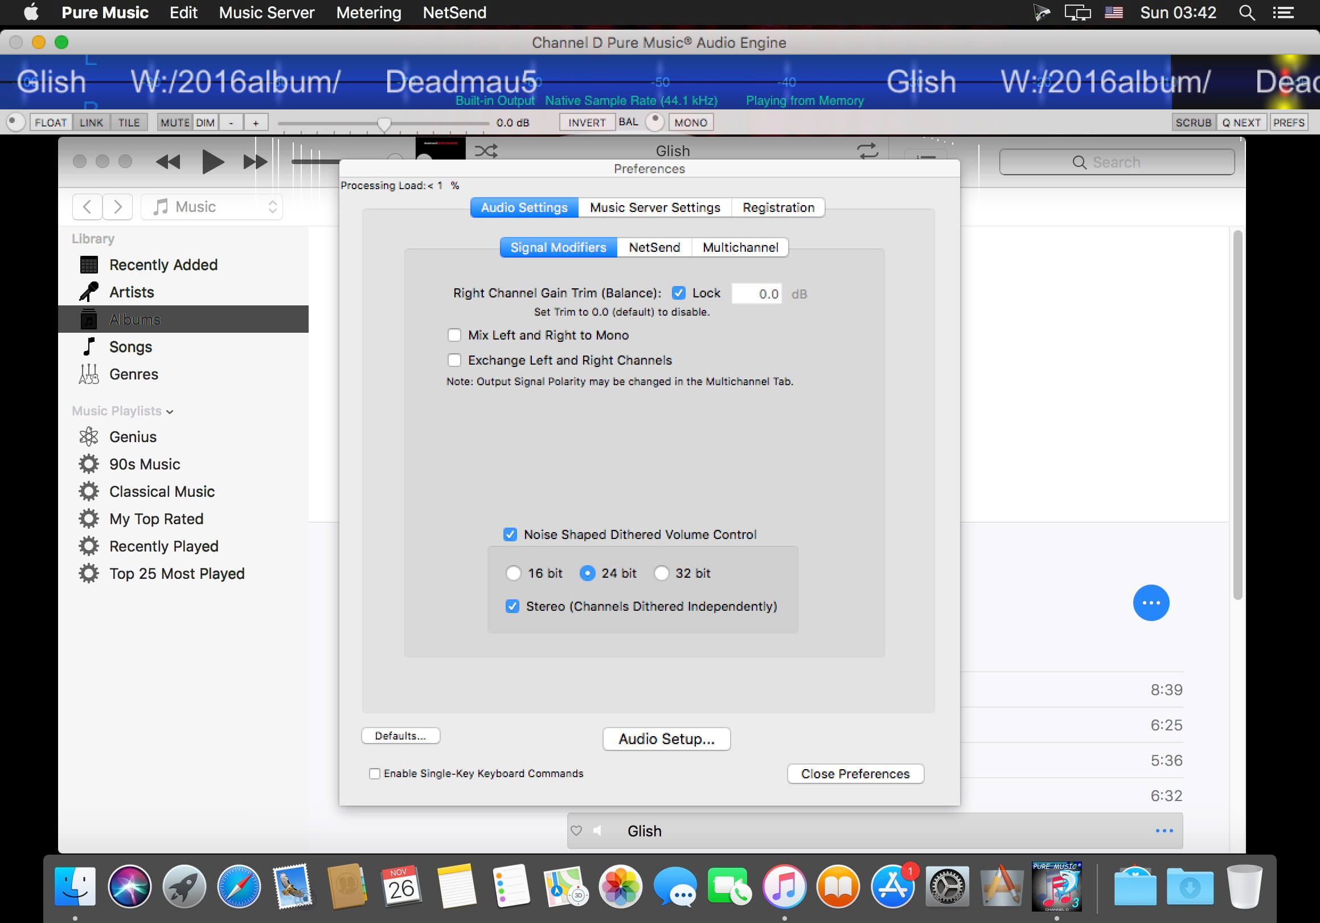This screenshot has height=923, width=1320.
Task: Click the MUTE button
Action: pyautogui.click(x=175, y=122)
